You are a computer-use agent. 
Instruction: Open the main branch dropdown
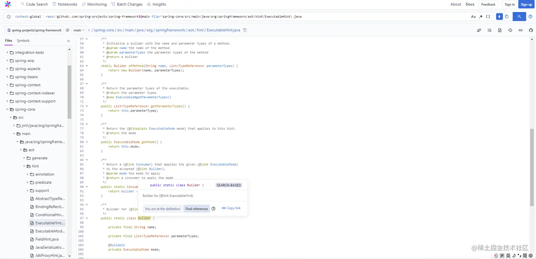pos(79,30)
